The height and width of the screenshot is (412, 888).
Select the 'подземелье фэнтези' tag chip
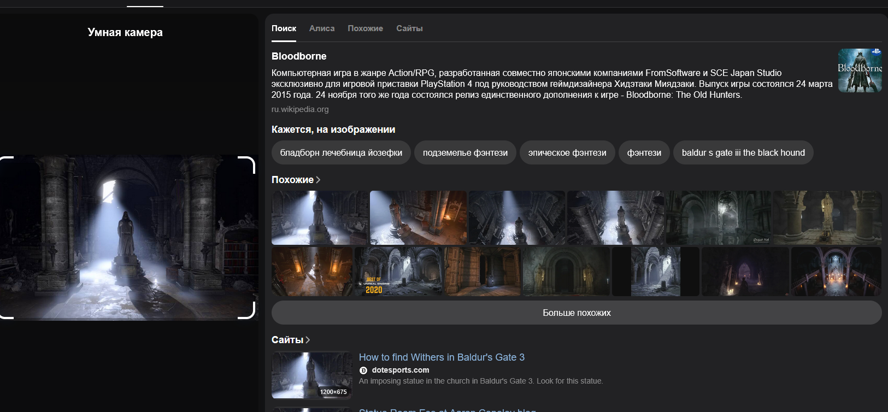465,152
